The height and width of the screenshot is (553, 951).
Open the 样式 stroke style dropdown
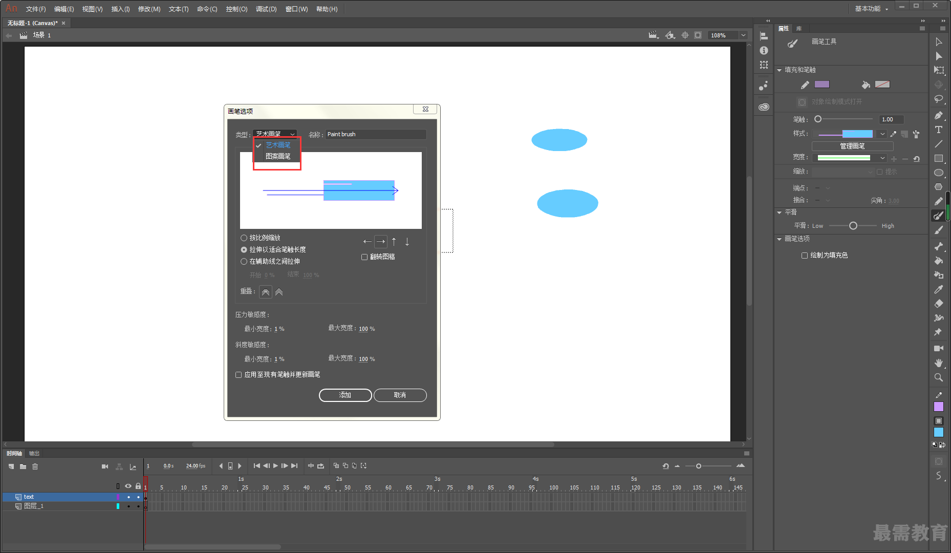[x=882, y=134]
